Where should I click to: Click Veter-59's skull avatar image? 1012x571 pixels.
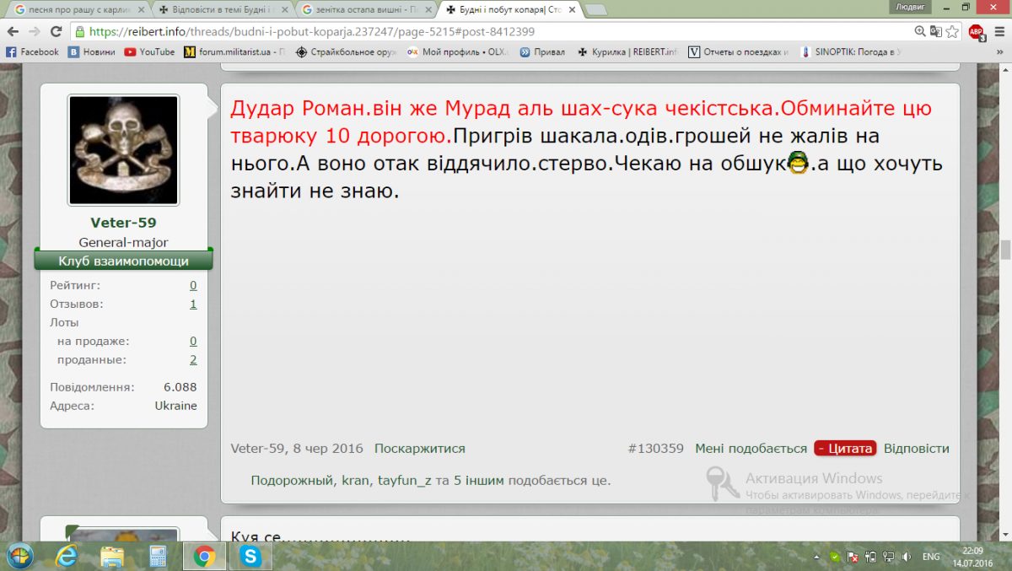[123, 150]
